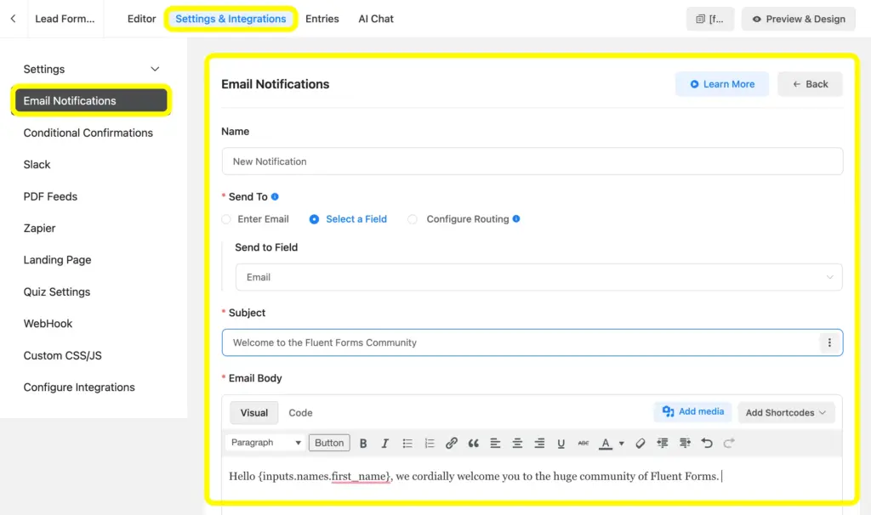Redo the last edit
The width and height of the screenshot is (871, 515).
point(729,443)
